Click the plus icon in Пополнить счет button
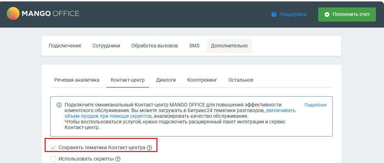 [x=327, y=14]
